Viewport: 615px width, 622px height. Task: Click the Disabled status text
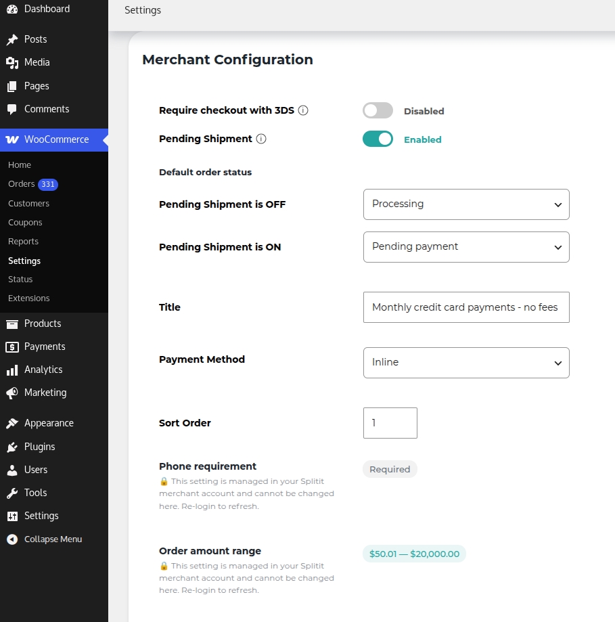424,111
